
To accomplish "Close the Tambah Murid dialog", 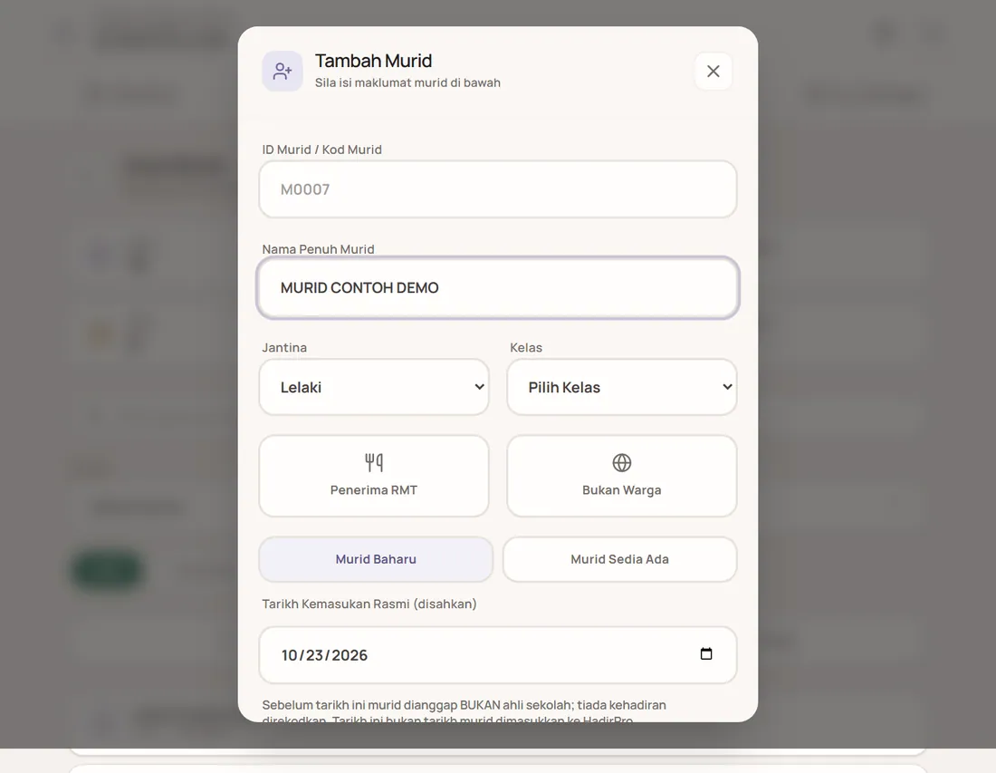I will pos(713,72).
